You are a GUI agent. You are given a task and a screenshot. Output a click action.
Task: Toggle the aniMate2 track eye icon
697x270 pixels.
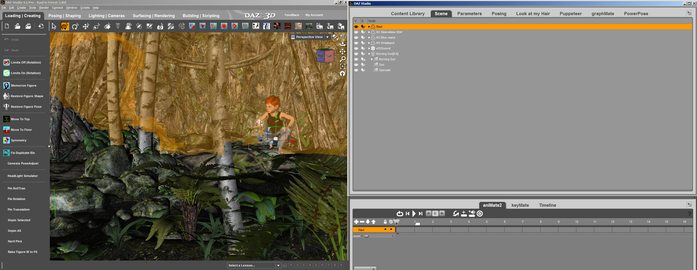click(391, 222)
